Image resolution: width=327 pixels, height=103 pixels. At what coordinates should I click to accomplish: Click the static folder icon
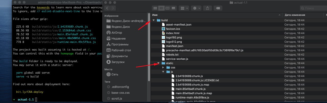pos(163,63)
